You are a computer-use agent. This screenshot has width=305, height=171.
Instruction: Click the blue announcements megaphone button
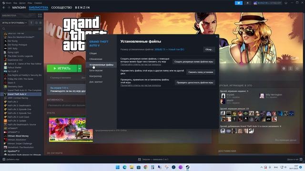pos(239,3)
